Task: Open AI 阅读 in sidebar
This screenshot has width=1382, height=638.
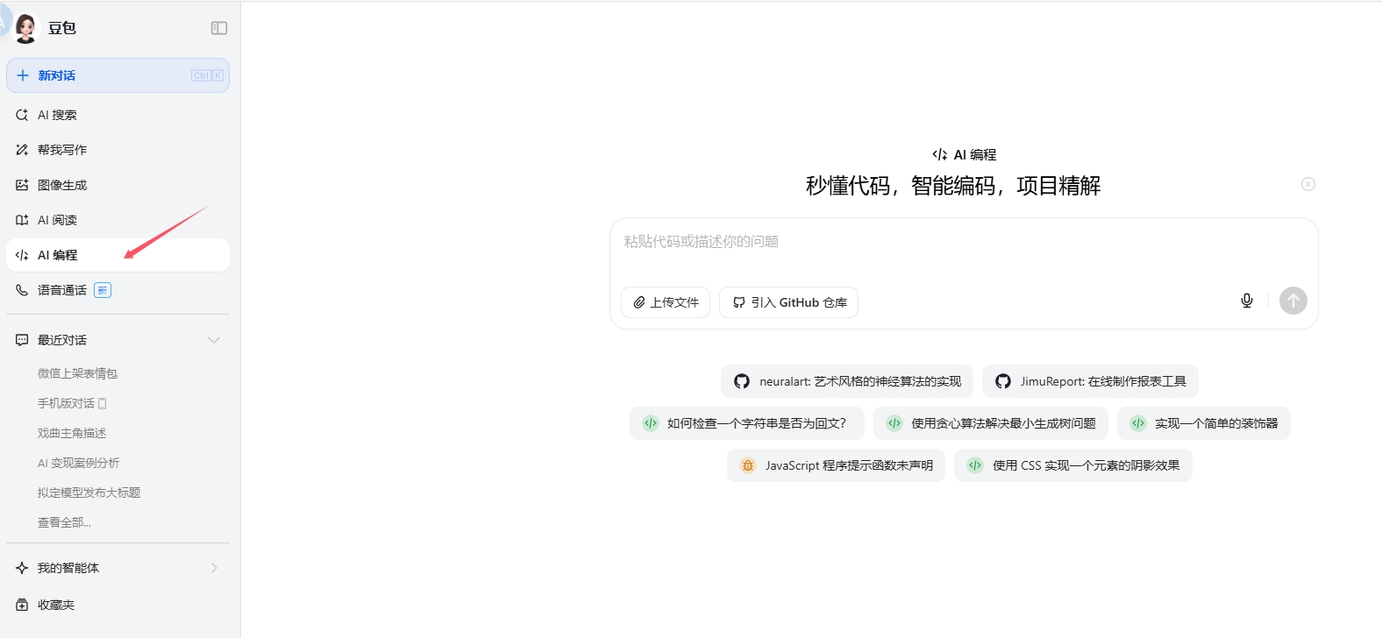Action: 57,220
